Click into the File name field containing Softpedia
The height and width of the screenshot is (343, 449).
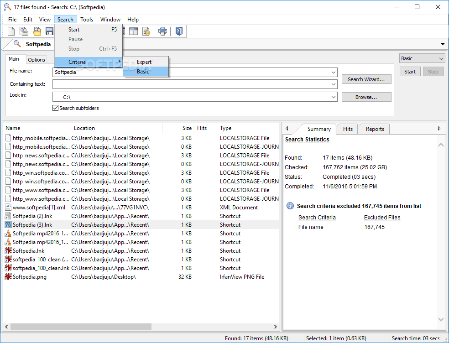(x=195, y=72)
